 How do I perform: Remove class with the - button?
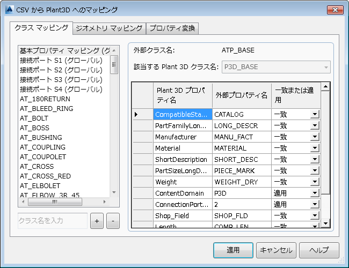pyautogui.click(x=113, y=221)
